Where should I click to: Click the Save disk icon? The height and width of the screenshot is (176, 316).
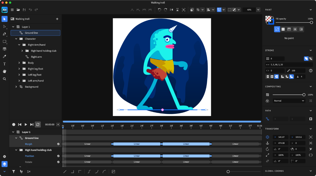24,10
